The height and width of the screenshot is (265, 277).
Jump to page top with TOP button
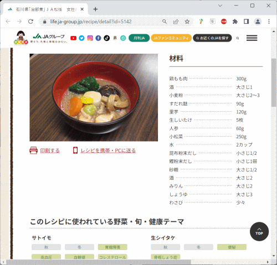(259, 231)
